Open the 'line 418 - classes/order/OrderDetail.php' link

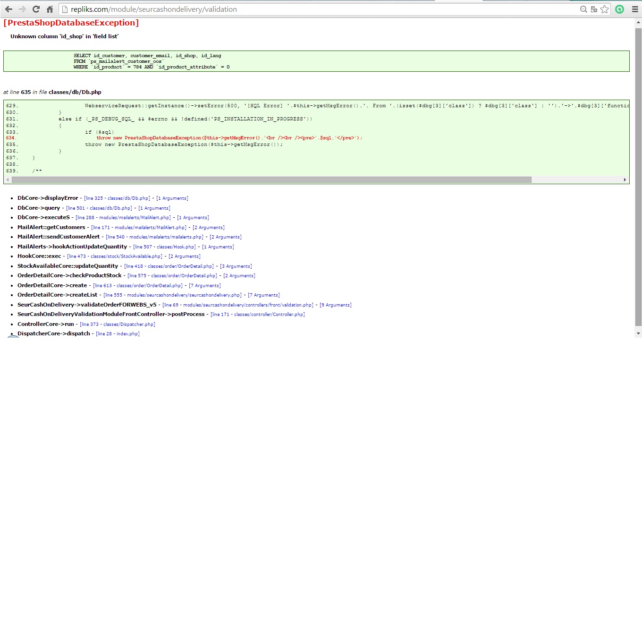pos(169,266)
